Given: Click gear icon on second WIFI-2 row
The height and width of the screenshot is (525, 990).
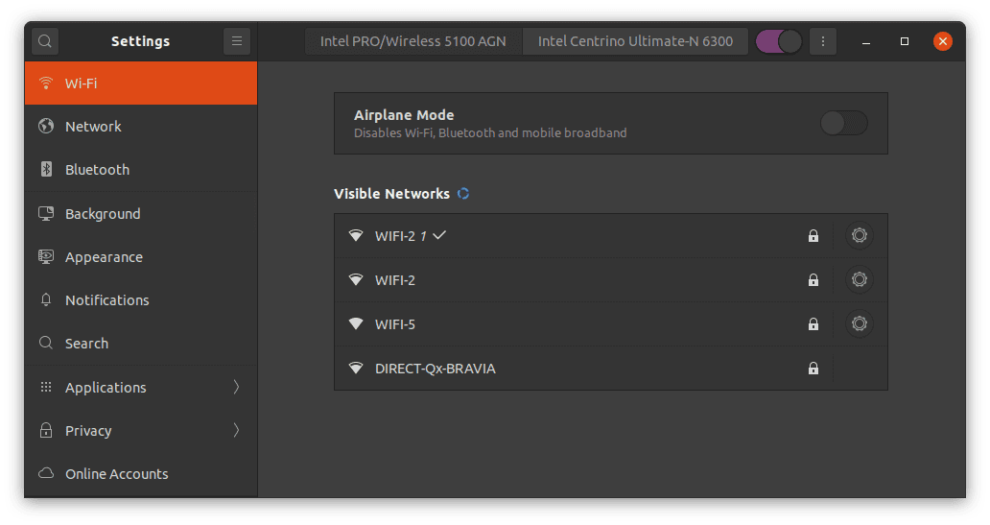Looking at the screenshot, I should coord(860,280).
